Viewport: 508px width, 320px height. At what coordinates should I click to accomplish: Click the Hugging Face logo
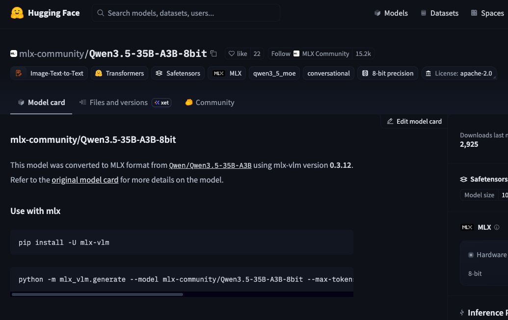click(x=17, y=13)
